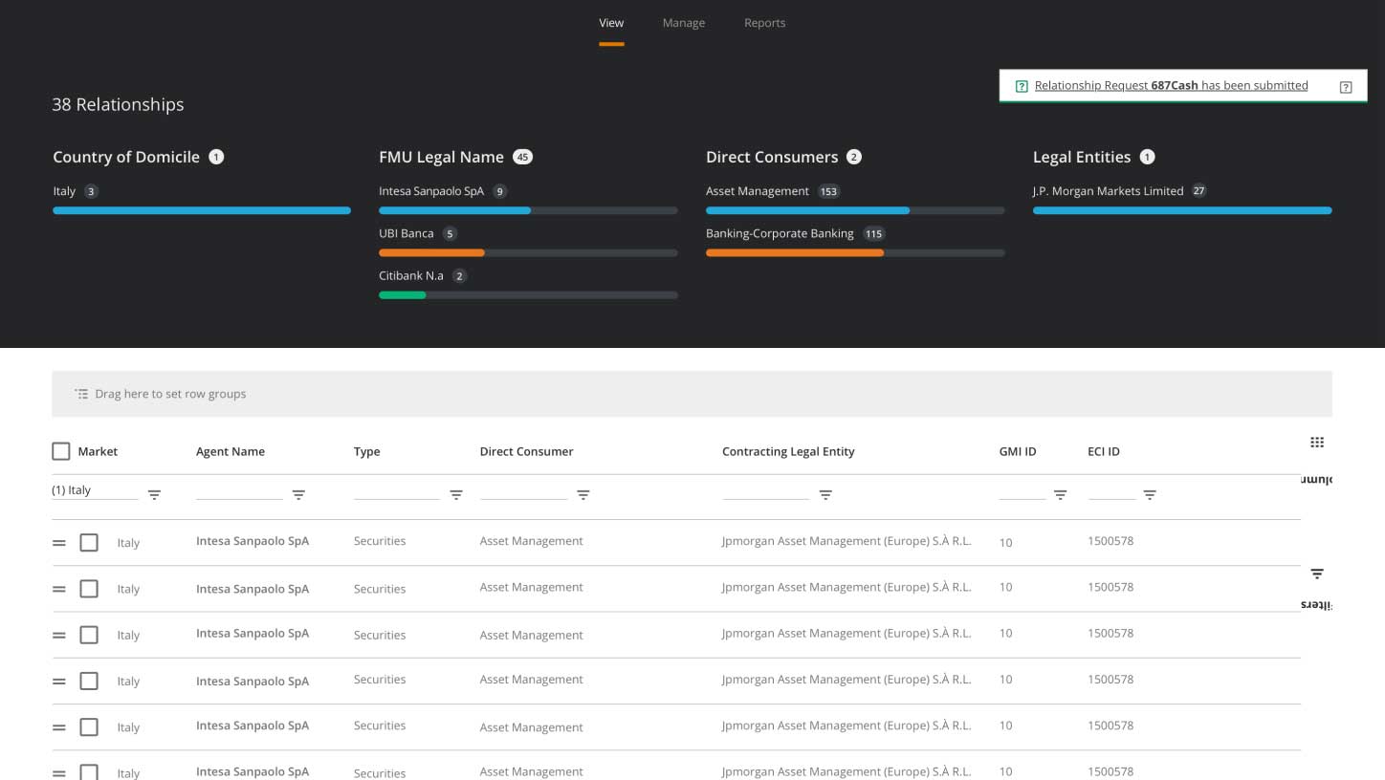Screen dimensions: 1385x780
Task: Open the Market column filter icon
Action: pos(154,495)
